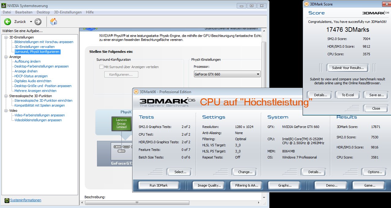
Task: Open HDCP-Status anzeigen
Action: (x=31, y=76)
